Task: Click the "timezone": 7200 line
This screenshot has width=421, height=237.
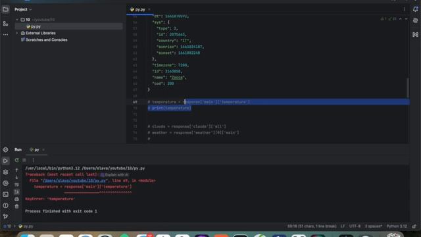Action: tap(170, 65)
